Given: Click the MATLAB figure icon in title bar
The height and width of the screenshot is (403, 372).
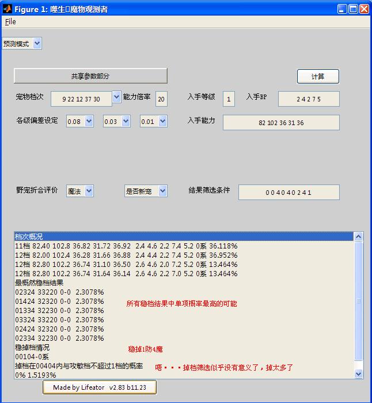Looking at the screenshot, I should coord(7,9).
